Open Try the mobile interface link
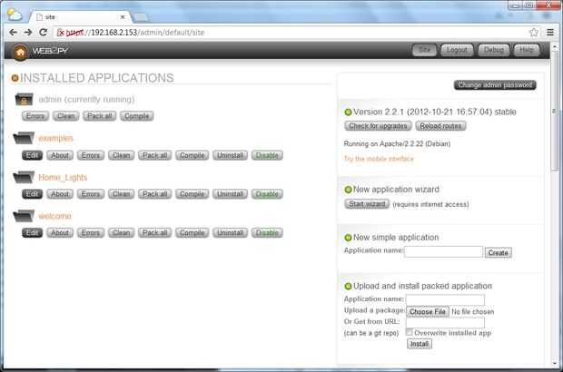563x372 pixels. (379, 159)
